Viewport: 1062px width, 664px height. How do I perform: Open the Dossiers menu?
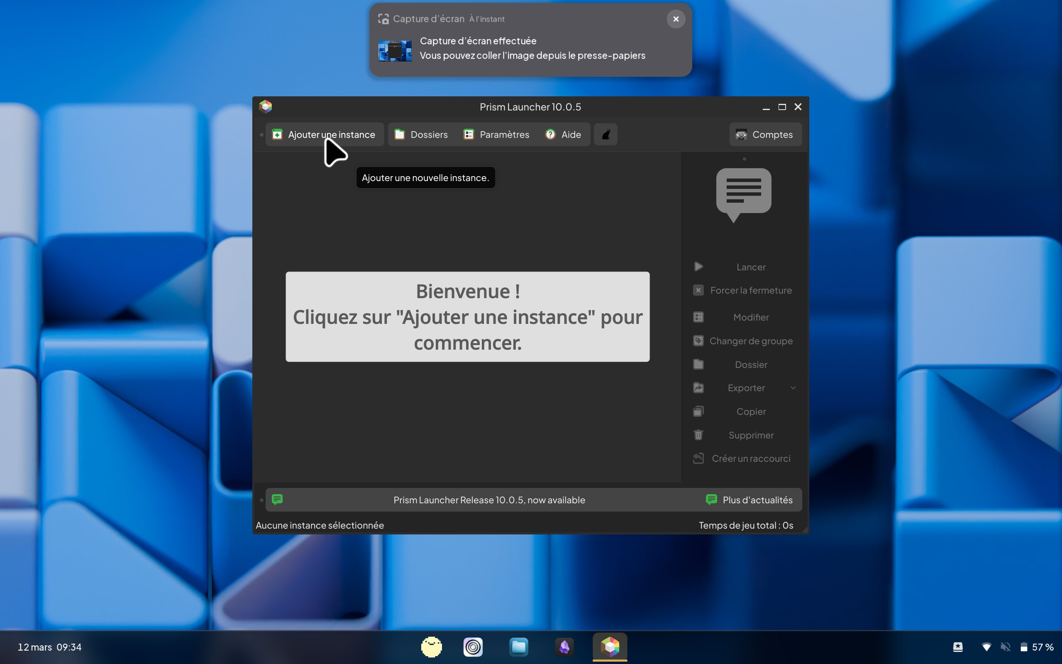point(421,135)
